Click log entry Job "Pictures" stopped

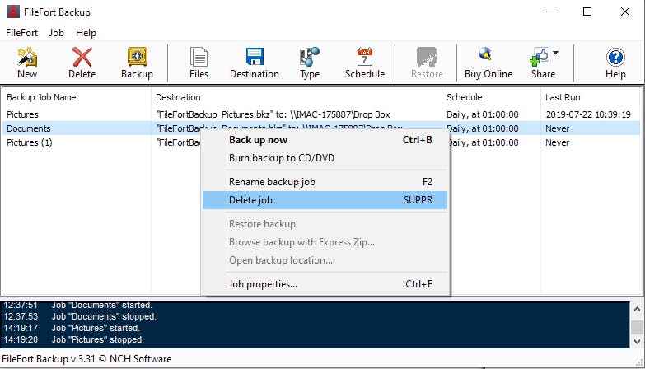pyautogui.click(x=98, y=340)
